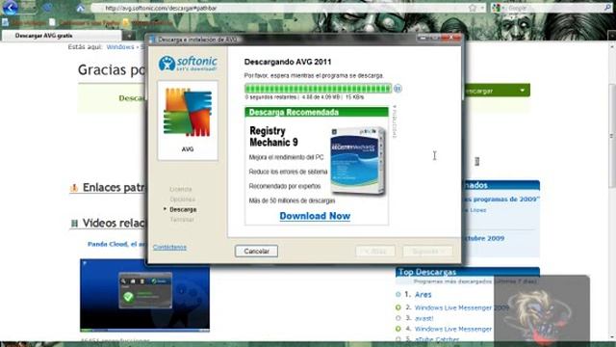Play the Panda Cloud video thumbnail

144,295
